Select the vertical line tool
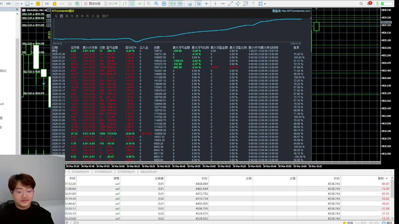Screen dimensions: 399x224 point(215,4)
